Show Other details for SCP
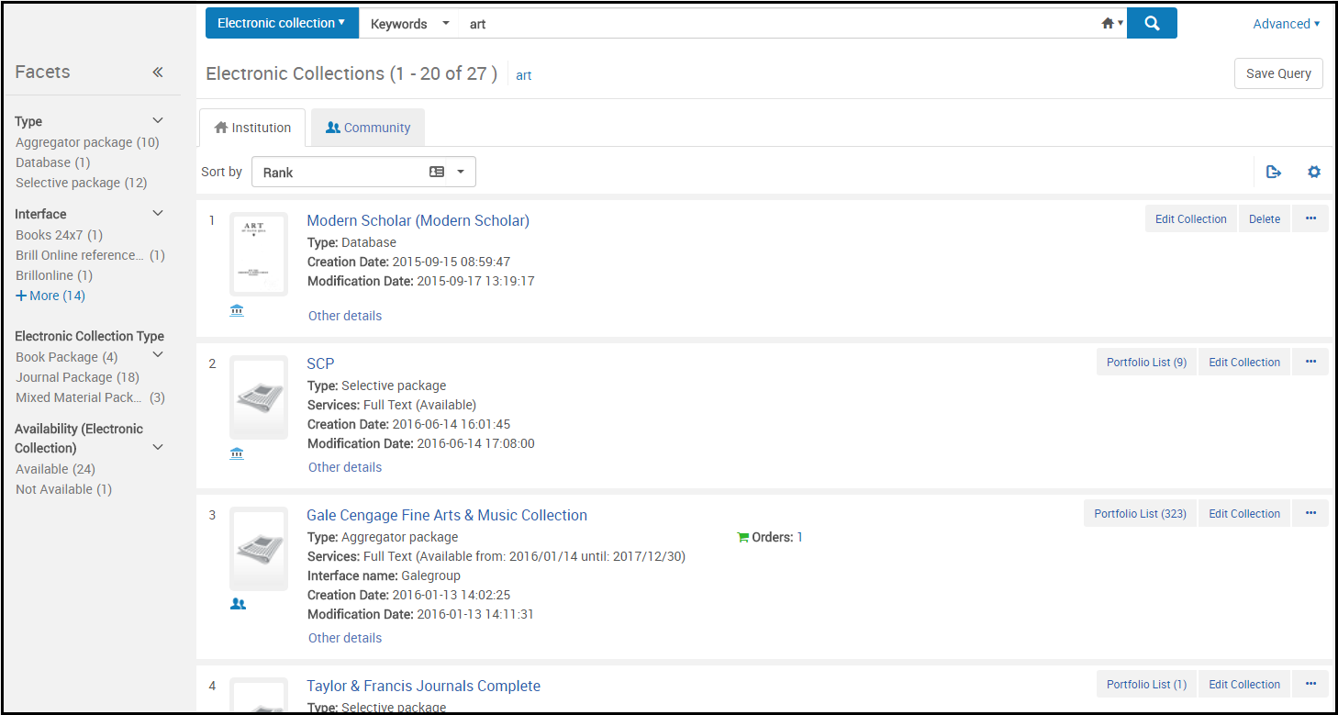The width and height of the screenshot is (1338, 715). [x=345, y=467]
